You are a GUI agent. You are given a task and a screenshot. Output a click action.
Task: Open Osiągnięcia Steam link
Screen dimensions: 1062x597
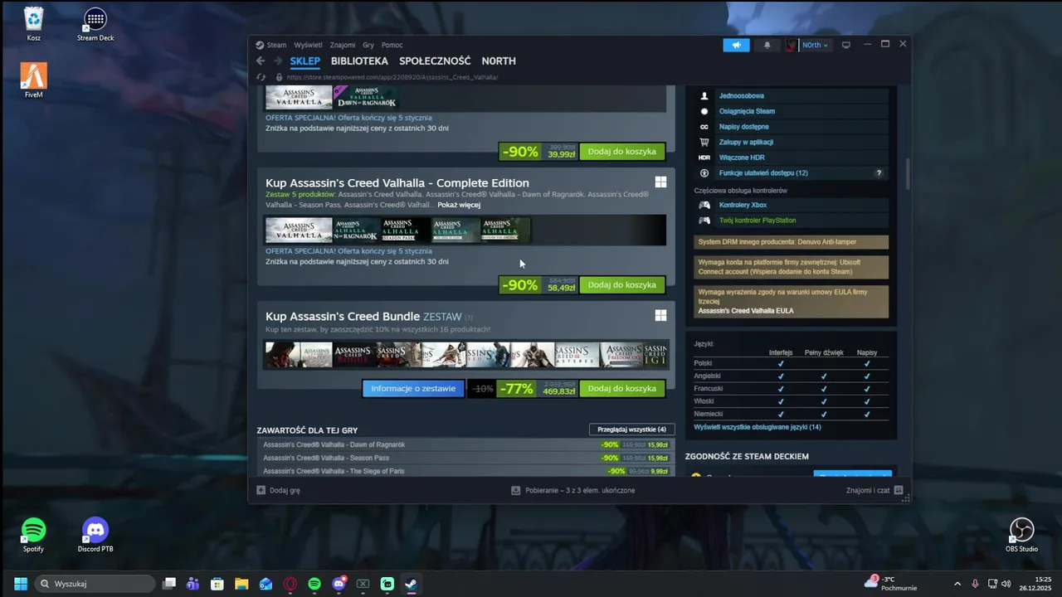(x=747, y=111)
